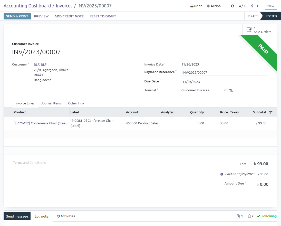Navigate to the Invoices breadcrumb
The width and height of the screenshot is (281, 226).
(x=64, y=6)
